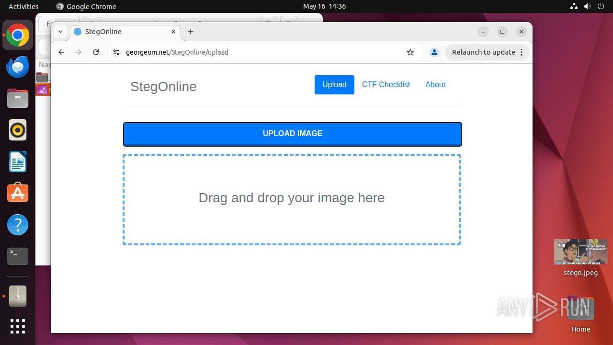Launch Thunderbird Mail from the dock
The image size is (613, 345).
18,67
